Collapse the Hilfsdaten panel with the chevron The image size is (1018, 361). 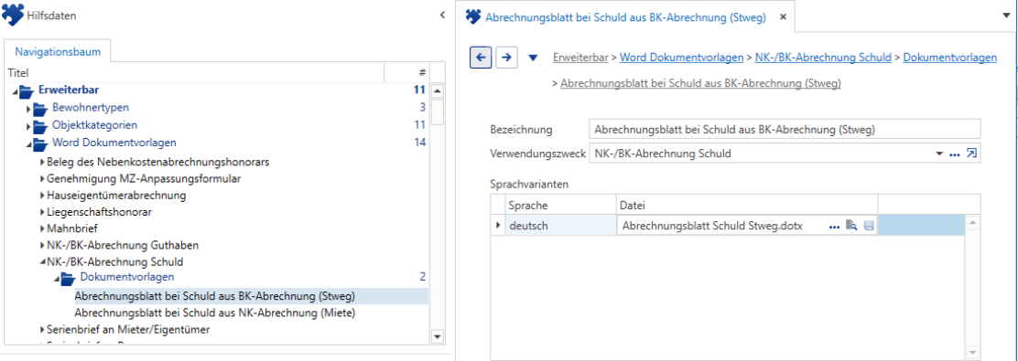[x=442, y=15]
